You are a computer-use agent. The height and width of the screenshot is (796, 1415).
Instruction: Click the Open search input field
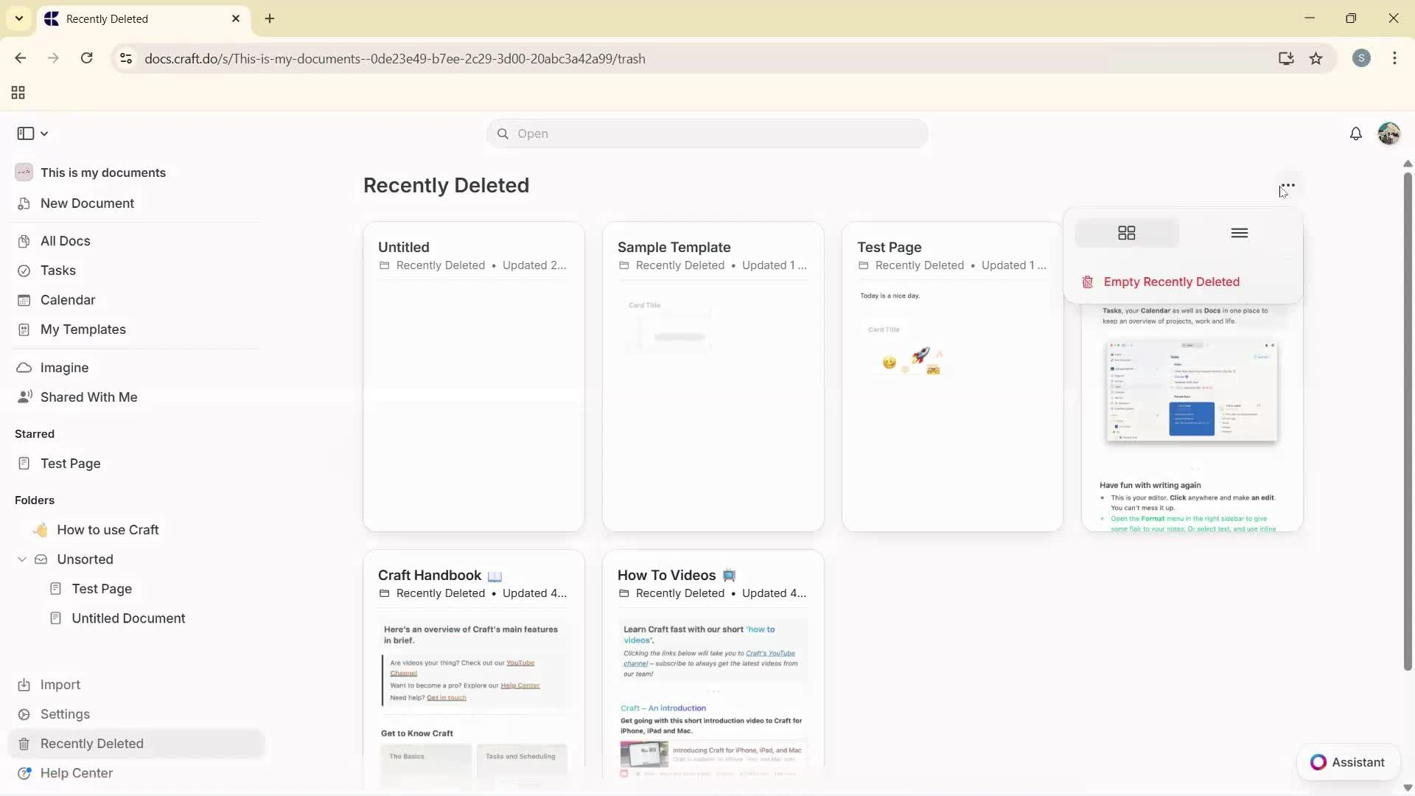pyautogui.click(x=707, y=133)
